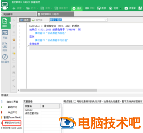Click 中止[F12] to stop the script
Screen dimensions: 143x133
(12, 112)
